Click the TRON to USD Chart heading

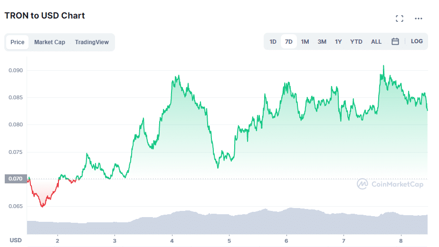click(45, 16)
